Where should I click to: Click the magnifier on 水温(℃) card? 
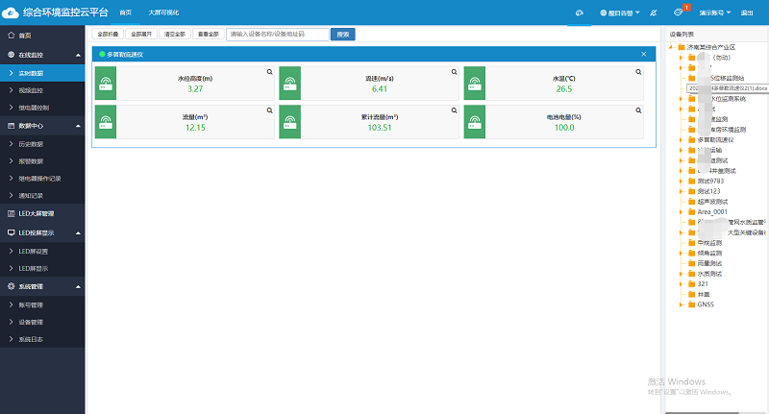click(638, 72)
